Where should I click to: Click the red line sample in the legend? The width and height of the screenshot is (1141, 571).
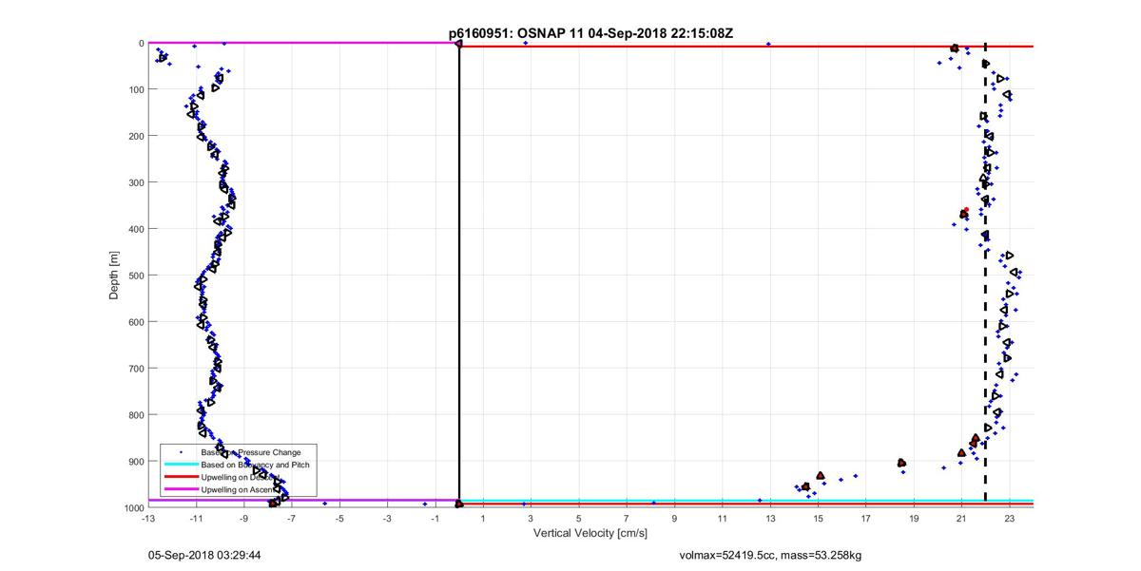point(181,477)
